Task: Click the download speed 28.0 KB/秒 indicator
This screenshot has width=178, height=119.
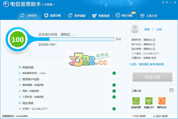Action: (160, 116)
